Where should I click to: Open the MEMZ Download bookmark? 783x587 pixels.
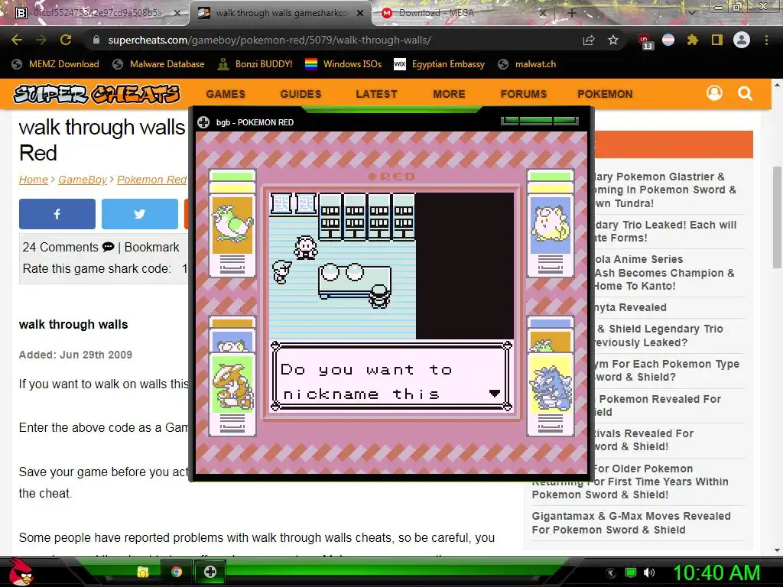click(55, 64)
